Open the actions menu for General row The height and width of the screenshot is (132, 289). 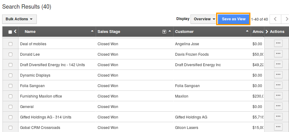click(x=278, y=106)
